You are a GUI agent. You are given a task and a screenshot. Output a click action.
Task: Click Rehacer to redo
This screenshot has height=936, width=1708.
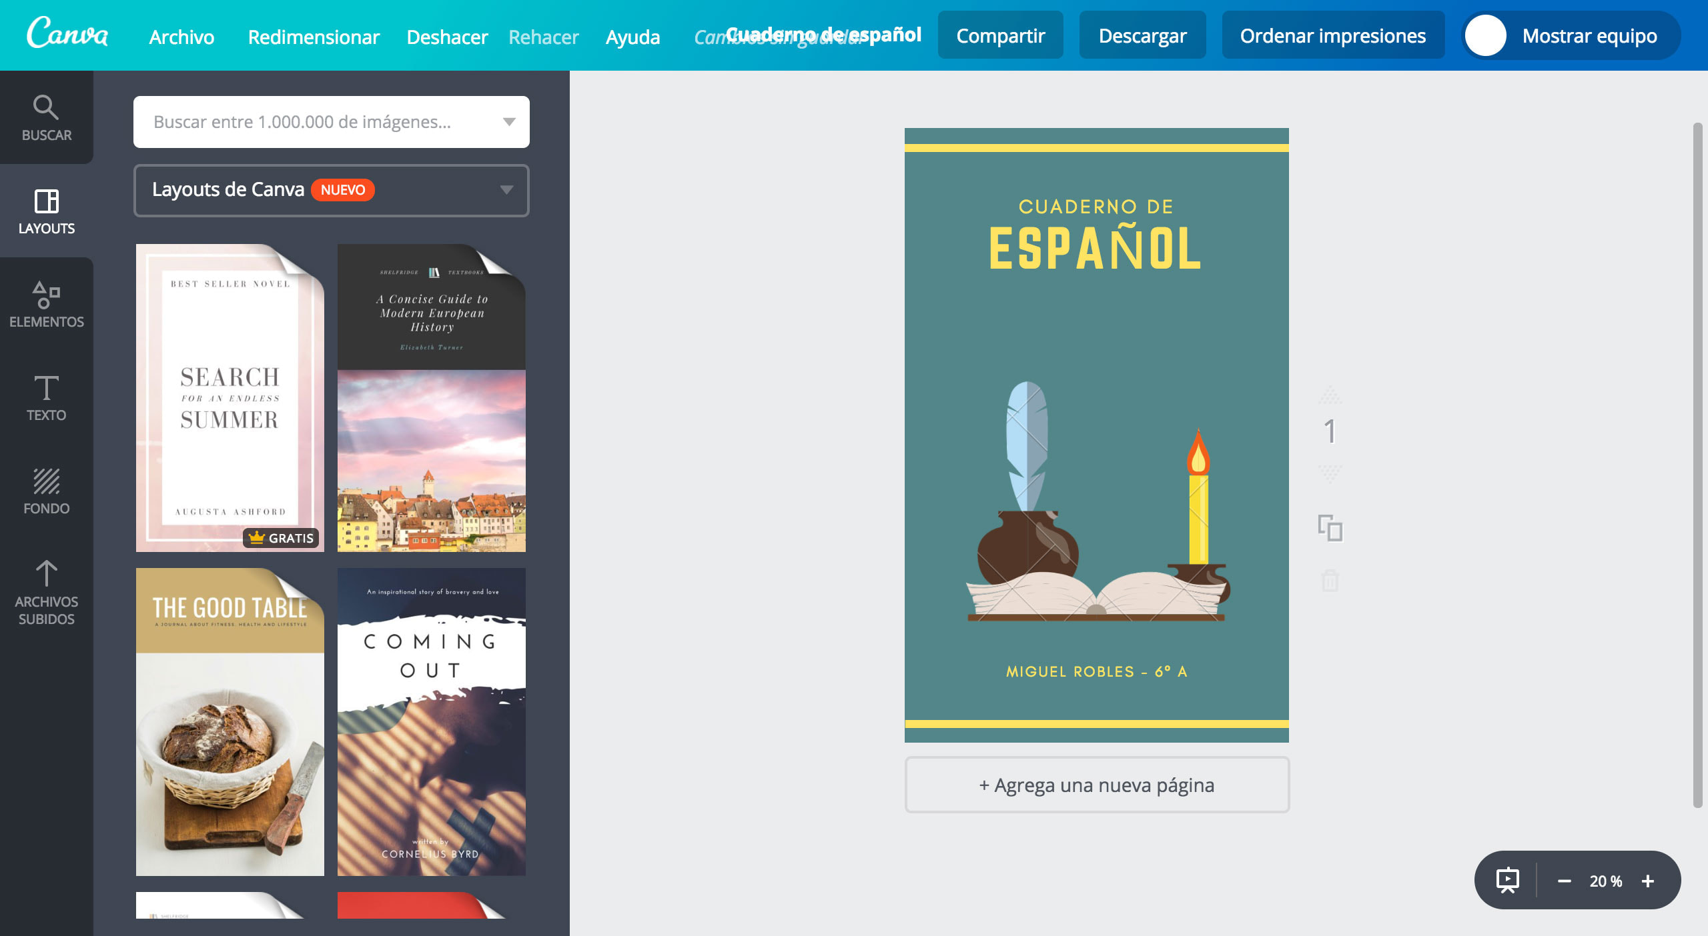coord(543,37)
